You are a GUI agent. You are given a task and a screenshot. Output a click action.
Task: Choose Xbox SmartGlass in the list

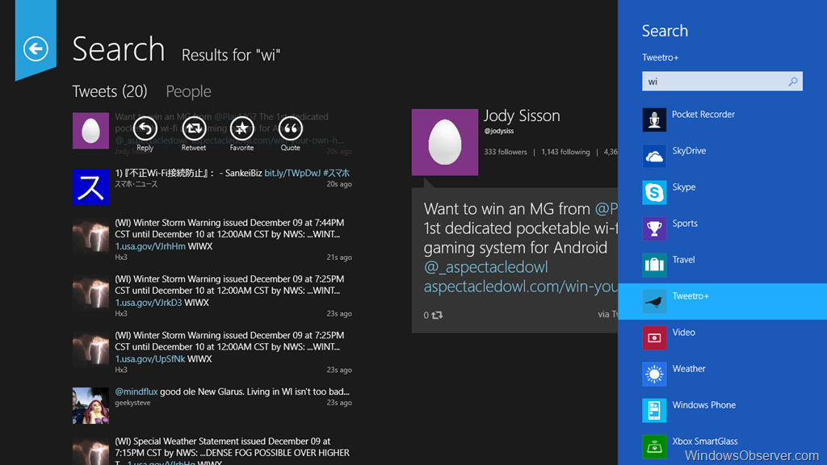click(704, 442)
